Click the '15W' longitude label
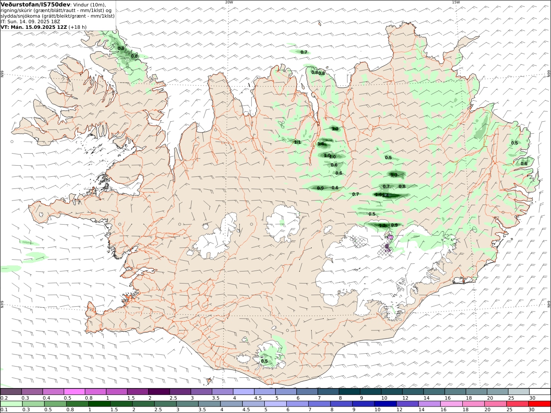Image resolution: width=551 pixels, height=413 pixels. (x=455, y=2)
